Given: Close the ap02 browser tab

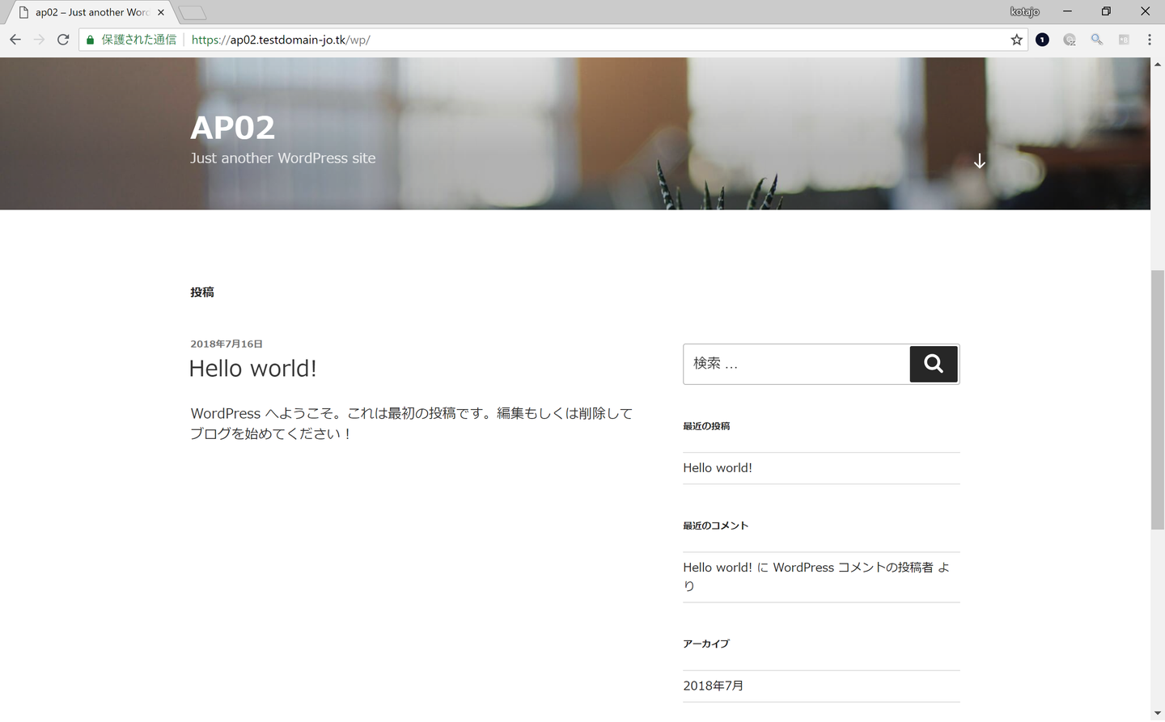Looking at the screenshot, I should click(x=161, y=12).
